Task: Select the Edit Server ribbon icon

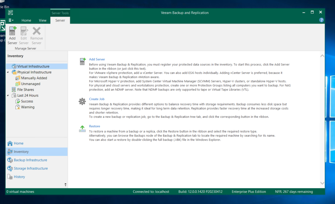Action: [24, 34]
